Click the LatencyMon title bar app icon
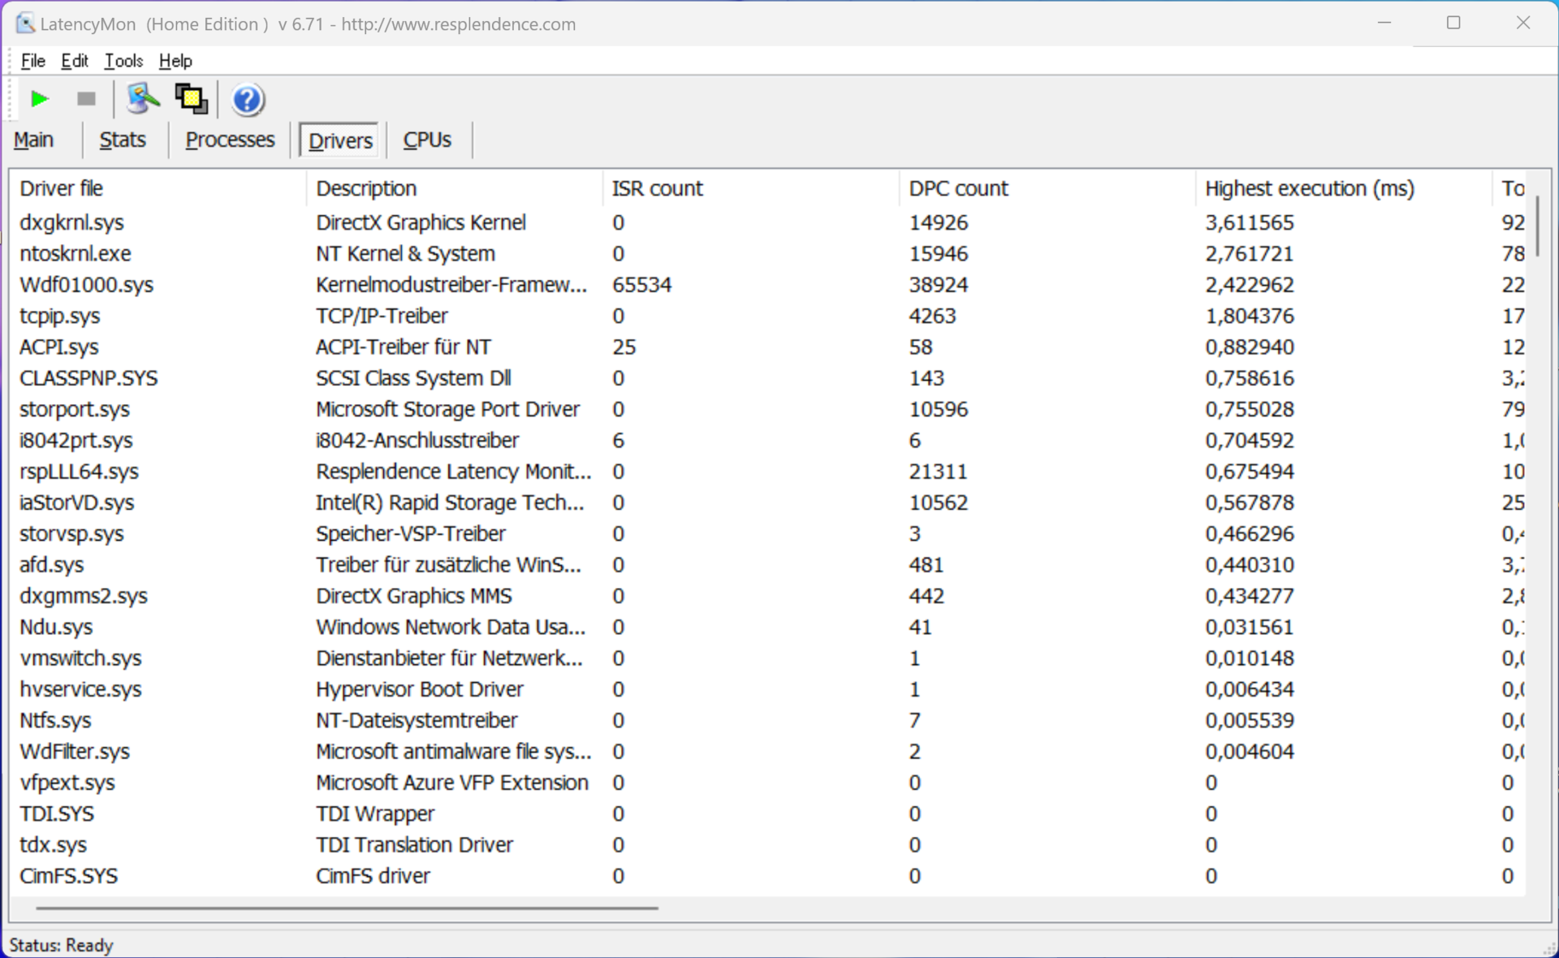 pyautogui.click(x=25, y=24)
